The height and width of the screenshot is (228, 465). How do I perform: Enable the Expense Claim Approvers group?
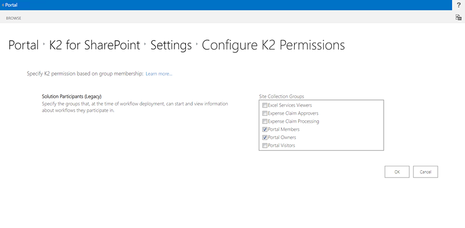265,113
